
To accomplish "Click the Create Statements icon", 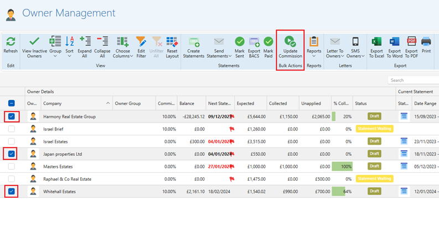I will pos(194,42).
